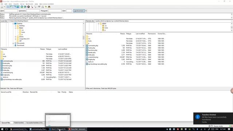Focus the Host input field
This screenshot has width=233, height=131.
11,11
